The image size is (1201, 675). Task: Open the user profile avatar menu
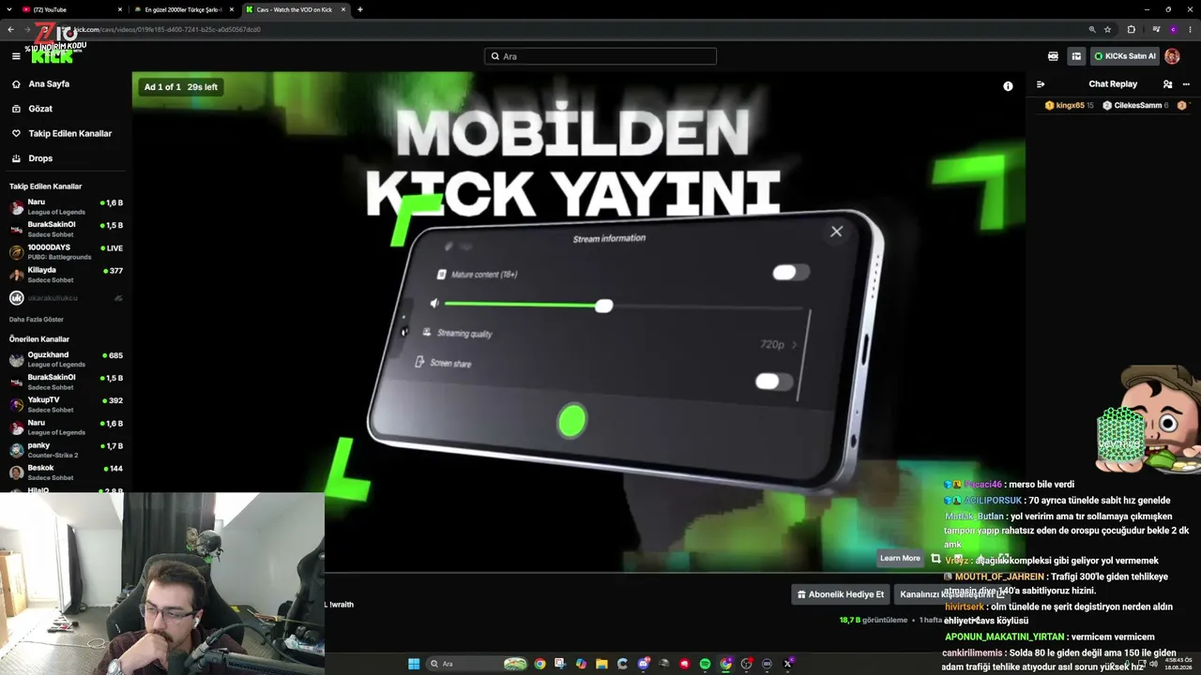click(x=1172, y=56)
